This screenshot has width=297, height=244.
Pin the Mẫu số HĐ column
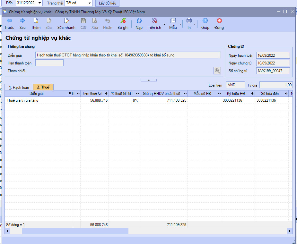click(219, 93)
